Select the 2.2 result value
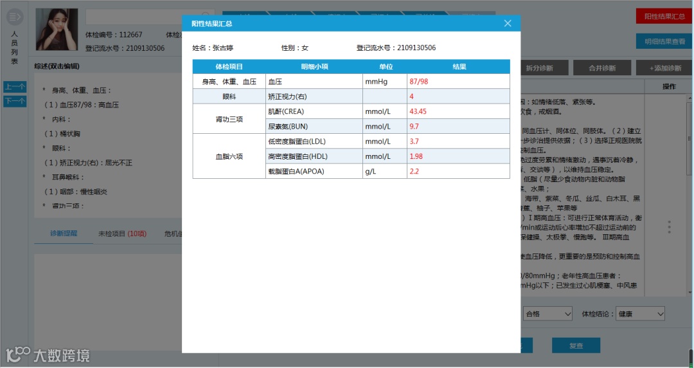Screen dimensions: 694x368 (414, 172)
